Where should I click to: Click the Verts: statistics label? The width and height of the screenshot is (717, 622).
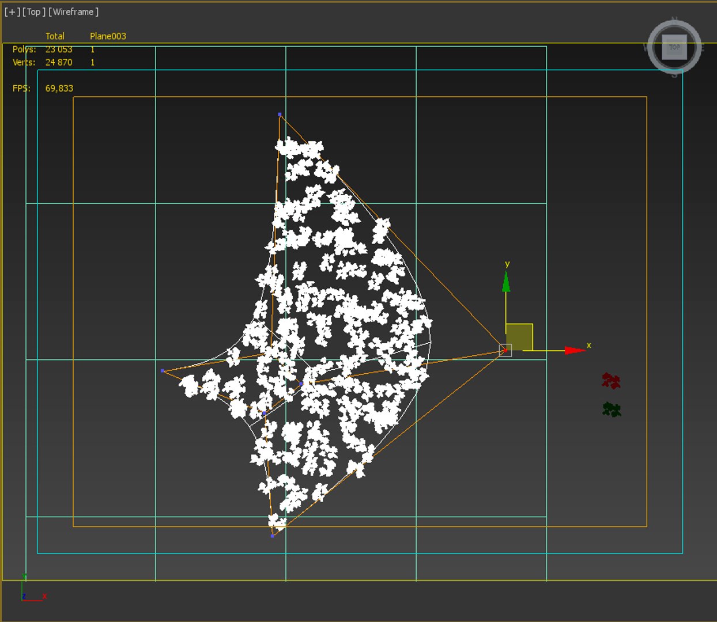click(24, 62)
